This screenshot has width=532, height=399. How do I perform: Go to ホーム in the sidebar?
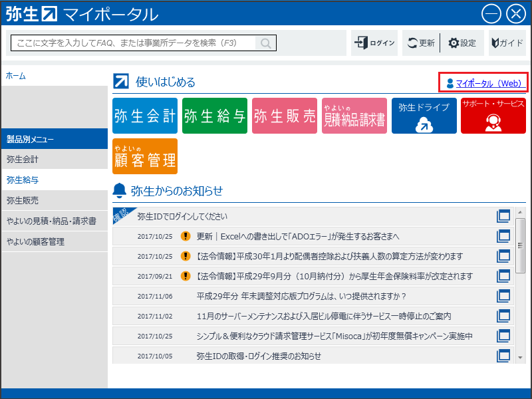click(16, 76)
